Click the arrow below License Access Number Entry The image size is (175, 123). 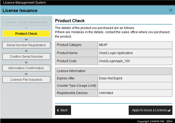[26, 28]
